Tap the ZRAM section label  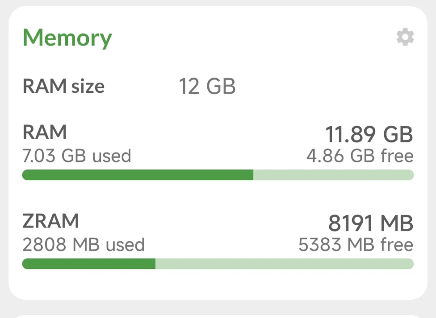click(x=50, y=221)
